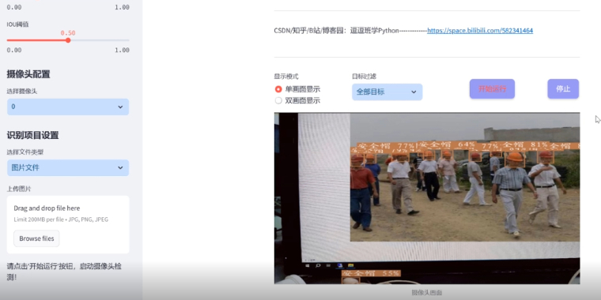This screenshot has height=300, width=601.
Task: Open the 全部目标 filter dropdown
Action: [x=387, y=92]
